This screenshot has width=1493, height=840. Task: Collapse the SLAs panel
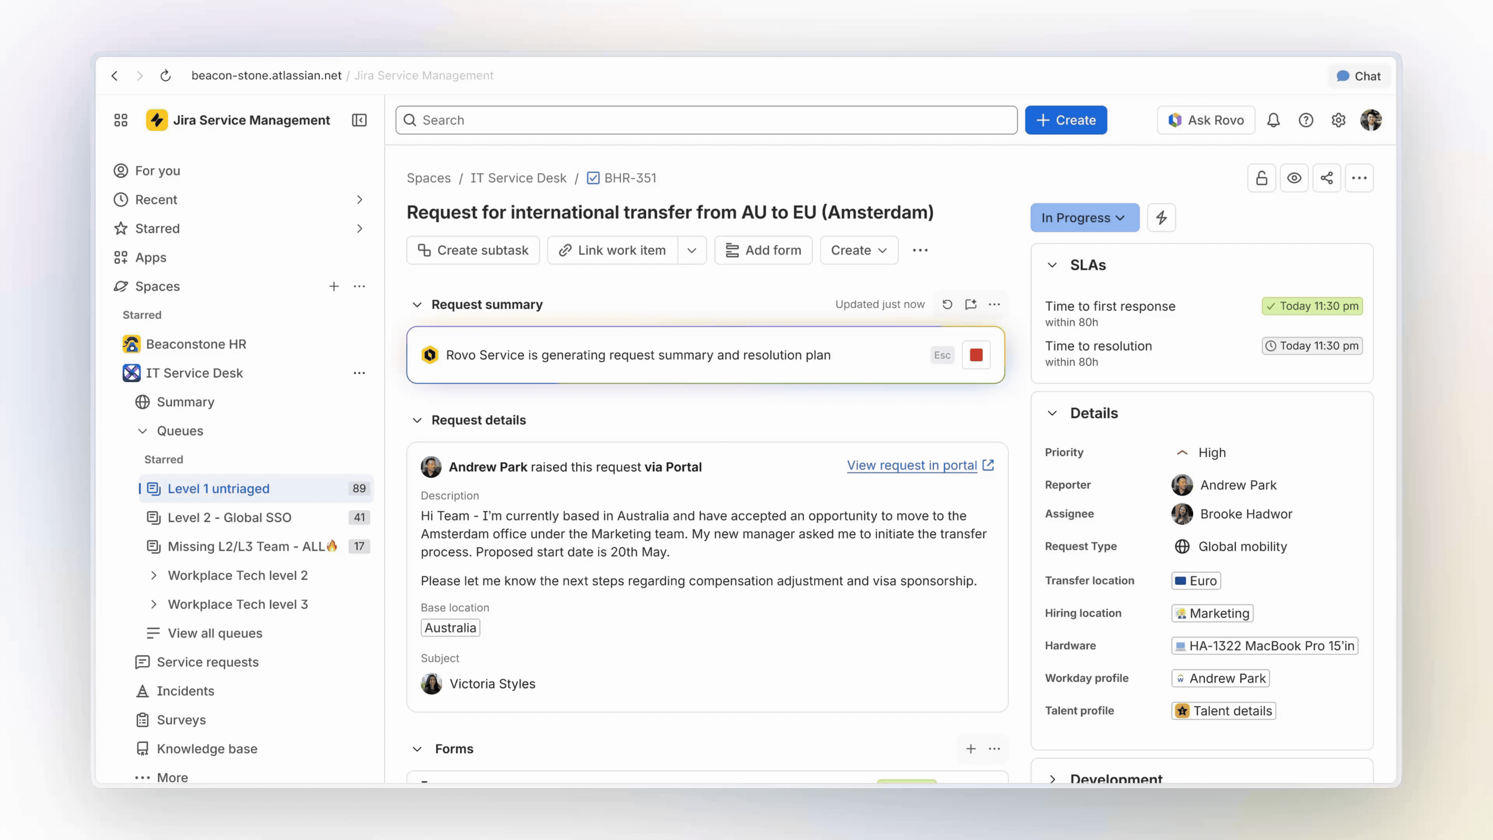[1052, 265]
